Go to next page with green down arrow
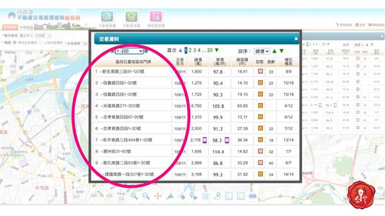 217,50
